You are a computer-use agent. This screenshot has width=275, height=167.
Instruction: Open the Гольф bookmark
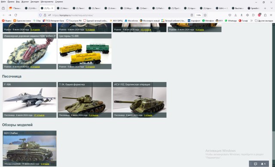coord(243,21)
